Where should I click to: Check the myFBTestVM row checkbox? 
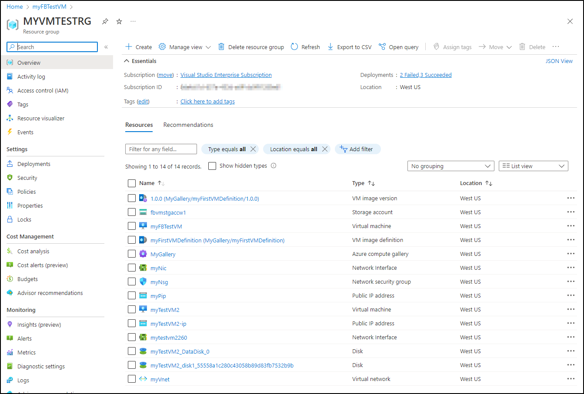tap(132, 226)
